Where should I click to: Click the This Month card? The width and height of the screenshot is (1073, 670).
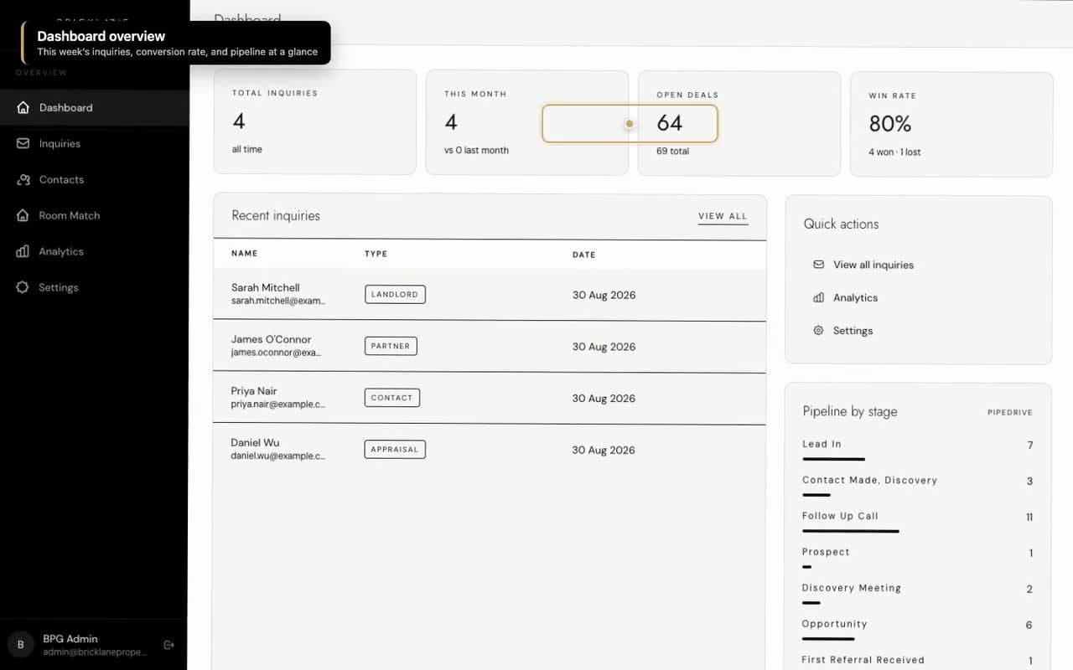point(527,122)
